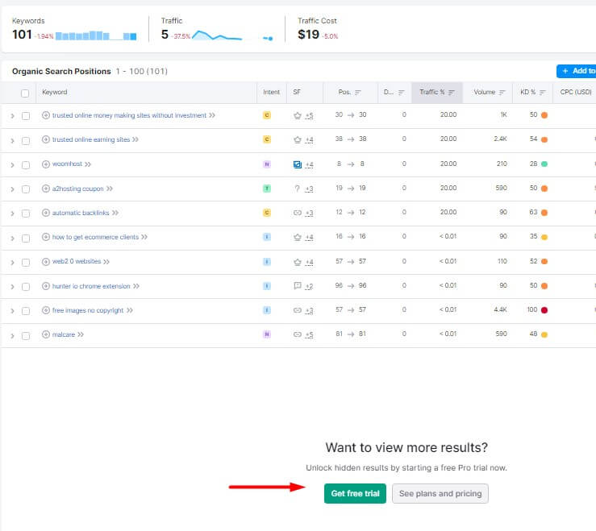Click commercial intent badge in trusted online money making row
Screen dimensions: 596x531
(267, 115)
